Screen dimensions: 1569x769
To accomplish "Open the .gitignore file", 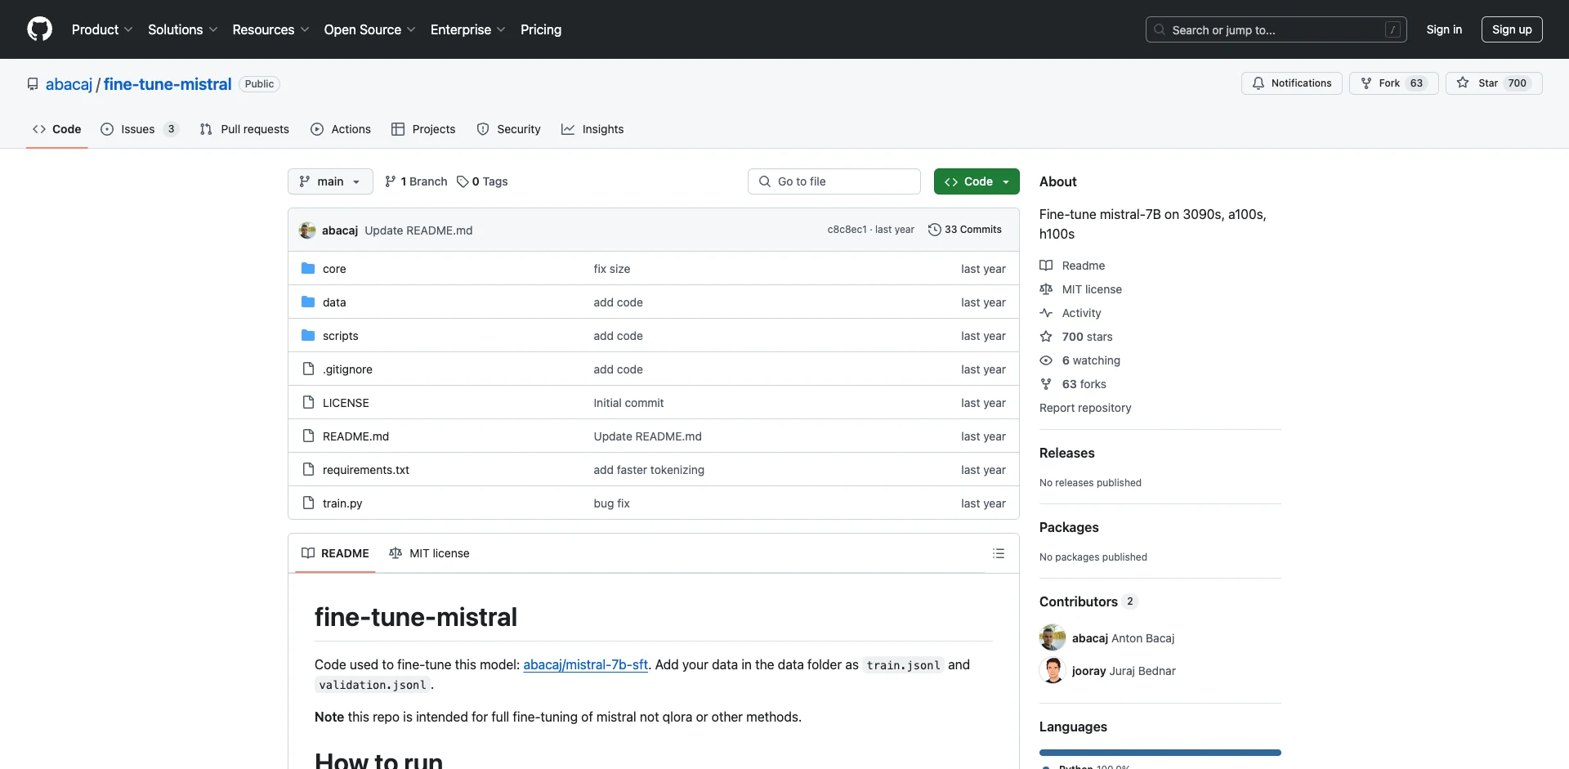I will [x=347, y=369].
